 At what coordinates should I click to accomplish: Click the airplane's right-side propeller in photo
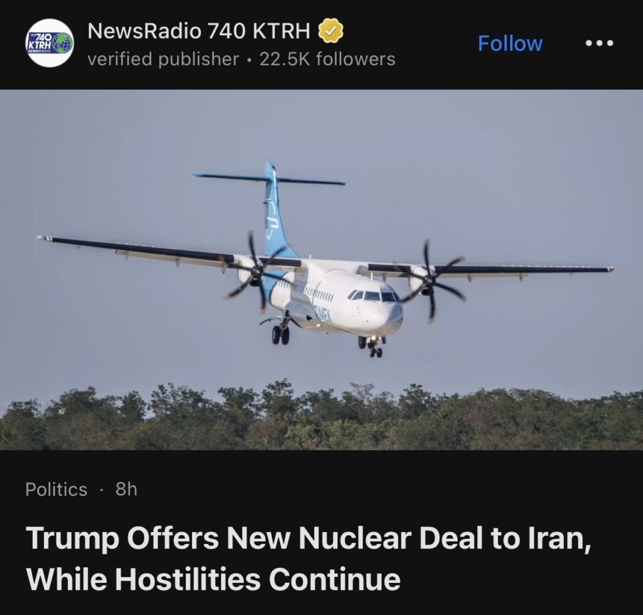tap(430, 281)
